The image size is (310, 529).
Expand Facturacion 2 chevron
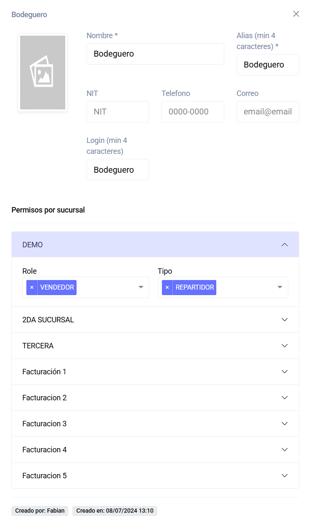285,397
